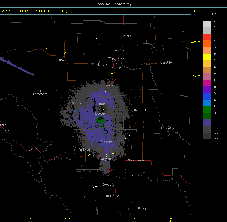Click the dark gray -30 to -10 legend swatch

[207, 136]
